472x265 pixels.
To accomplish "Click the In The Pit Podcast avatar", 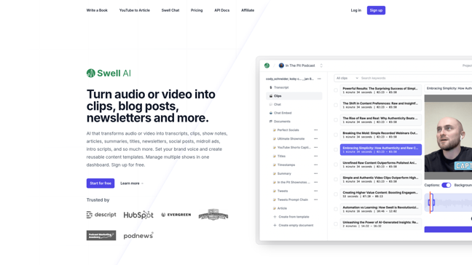I will click(281, 66).
